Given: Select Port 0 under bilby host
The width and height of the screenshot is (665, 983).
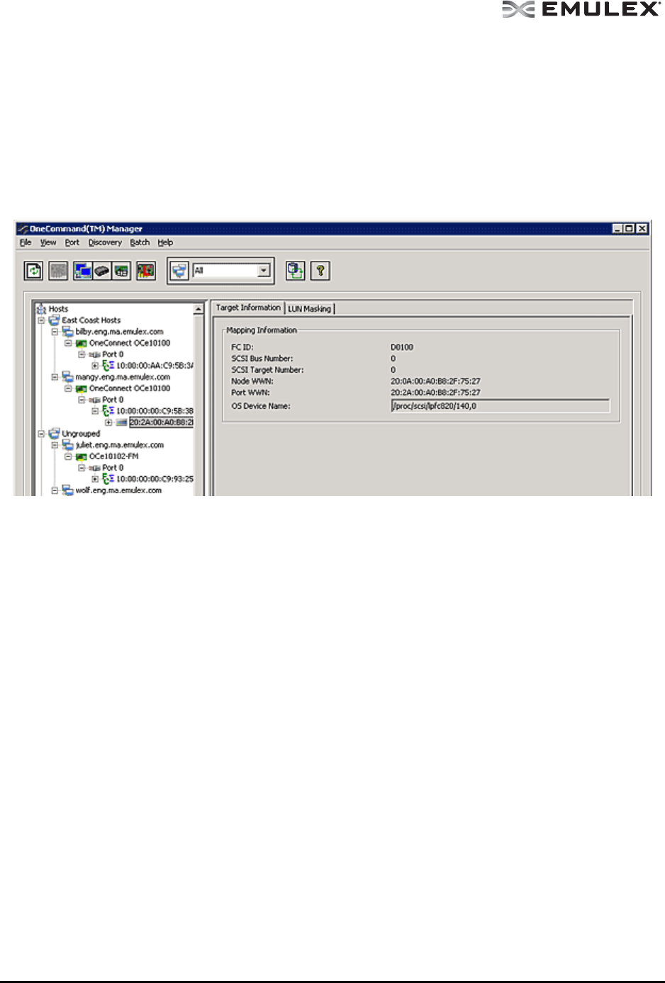Looking at the screenshot, I should coord(113,354).
